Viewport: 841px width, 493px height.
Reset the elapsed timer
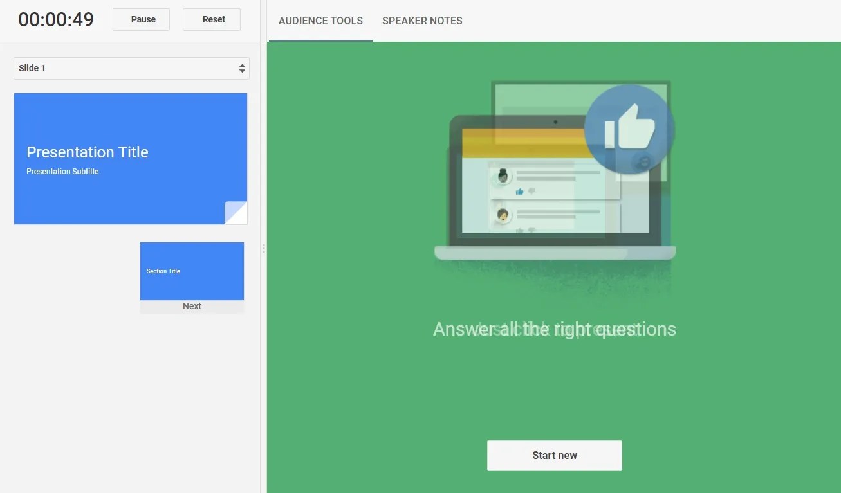pyautogui.click(x=212, y=19)
